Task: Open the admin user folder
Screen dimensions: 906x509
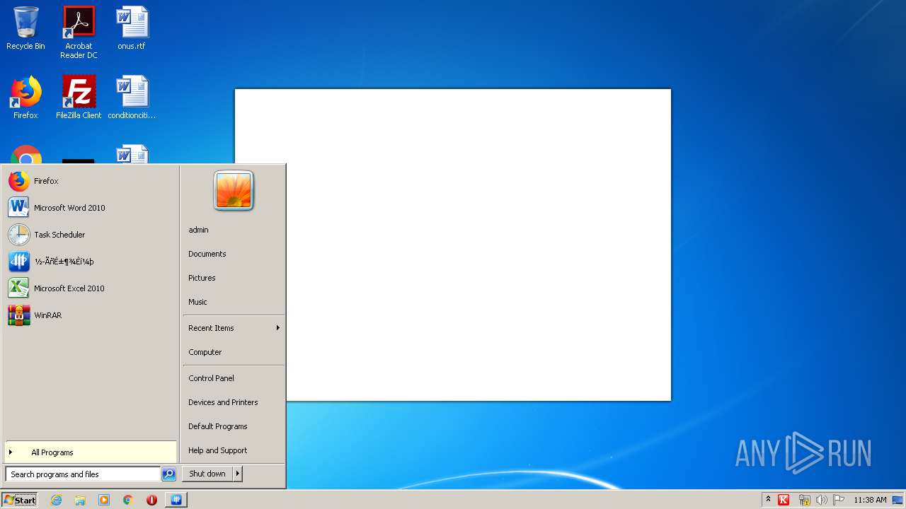Action: coord(234,230)
